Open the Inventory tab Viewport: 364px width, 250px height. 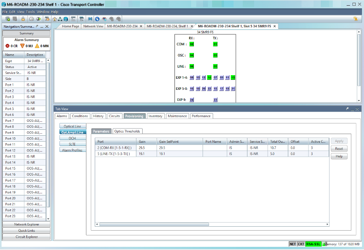click(155, 116)
